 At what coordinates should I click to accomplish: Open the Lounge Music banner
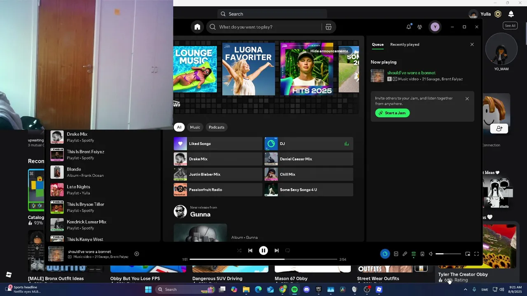tap(195, 69)
